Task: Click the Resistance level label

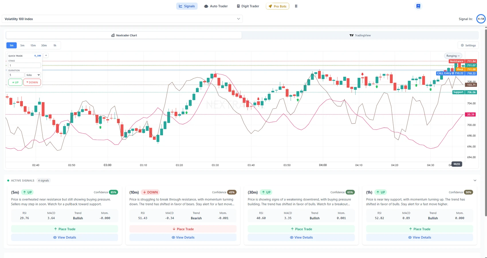Action: click(x=456, y=61)
